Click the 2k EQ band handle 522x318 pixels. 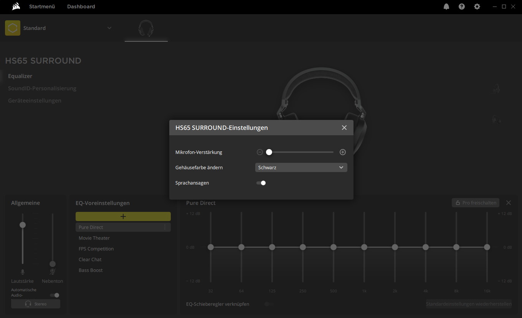tap(395, 247)
